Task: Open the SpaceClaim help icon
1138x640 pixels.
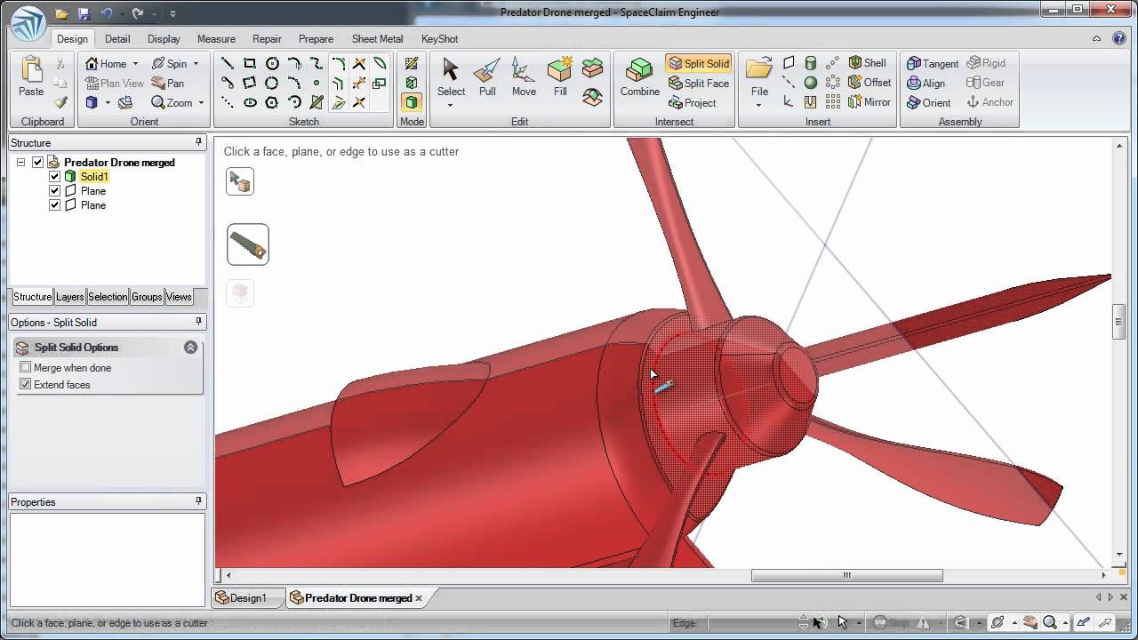Action: (1119, 38)
